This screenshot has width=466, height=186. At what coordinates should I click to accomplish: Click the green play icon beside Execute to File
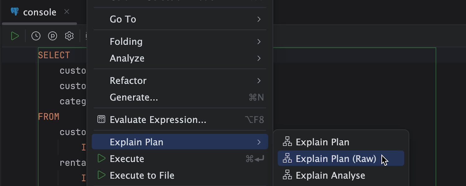tap(101, 175)
